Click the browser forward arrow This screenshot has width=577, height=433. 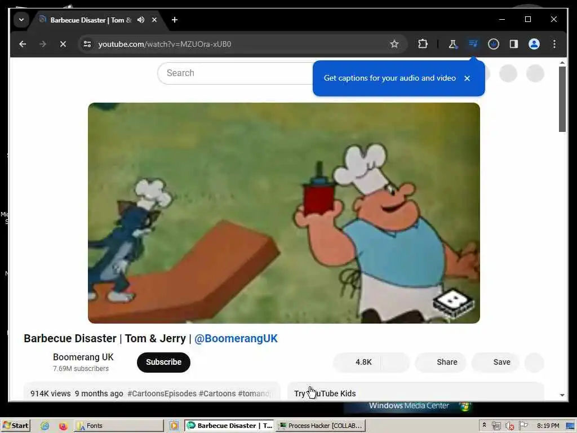coord(43,44)
